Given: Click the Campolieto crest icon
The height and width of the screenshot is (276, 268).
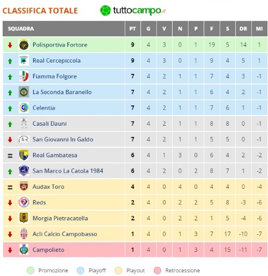Looking at the screenshot, I should click(x=24, y=250).
